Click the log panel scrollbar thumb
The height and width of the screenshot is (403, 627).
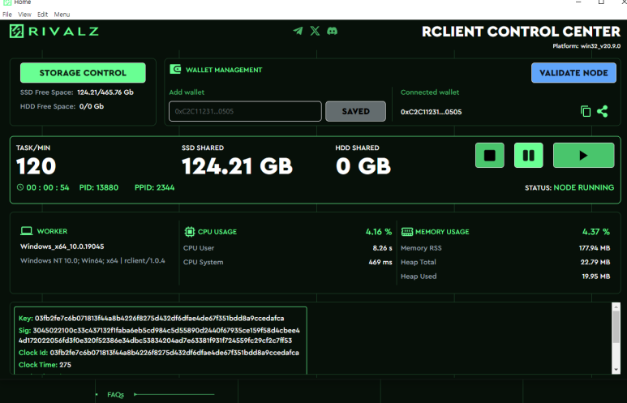[x=616, y=327]
